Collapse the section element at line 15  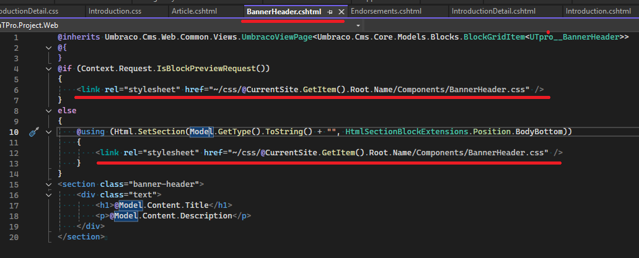click(x=49, y=184)
